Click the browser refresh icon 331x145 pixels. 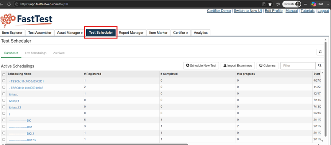(x=9, y=4)
